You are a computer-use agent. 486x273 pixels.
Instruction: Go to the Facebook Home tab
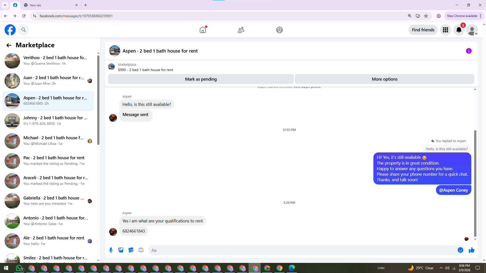coord(203,30)
